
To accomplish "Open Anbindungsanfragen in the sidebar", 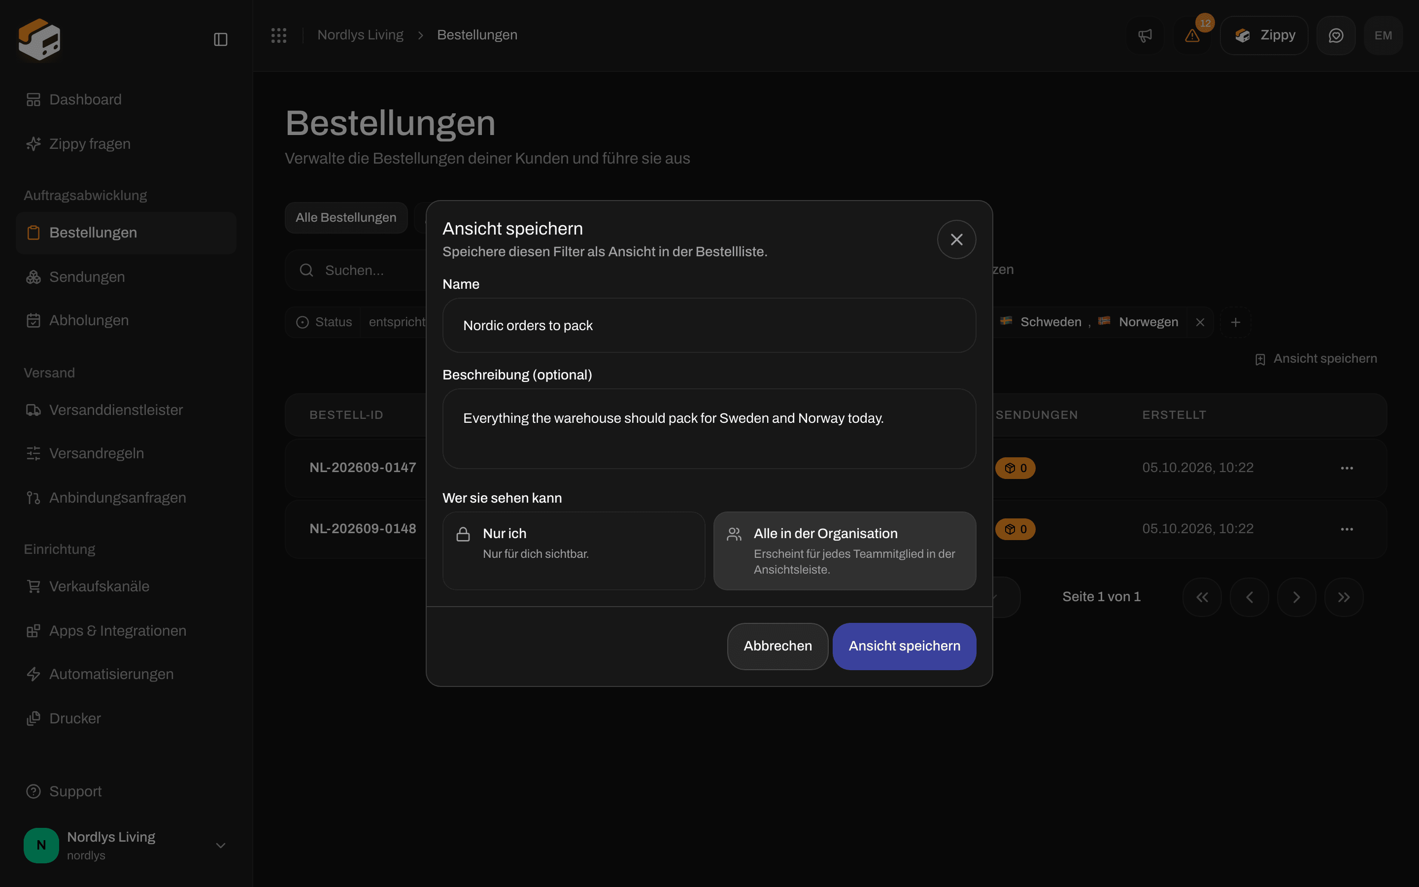I will pyautogui.click(x=126, y=498).
